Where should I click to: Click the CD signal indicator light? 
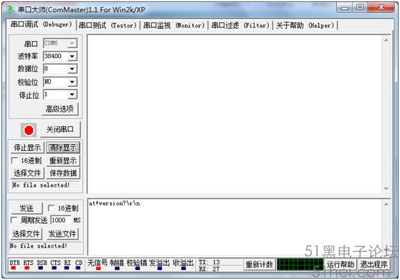(78, 268)
